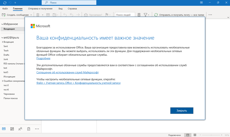Screen dimensions: 230x137
Task: Switch to Calendar view icon
Action: (12, 129)
